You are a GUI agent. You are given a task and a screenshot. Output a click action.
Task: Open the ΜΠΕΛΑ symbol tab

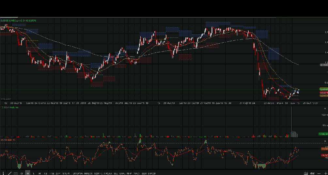[x=88, y=173]
